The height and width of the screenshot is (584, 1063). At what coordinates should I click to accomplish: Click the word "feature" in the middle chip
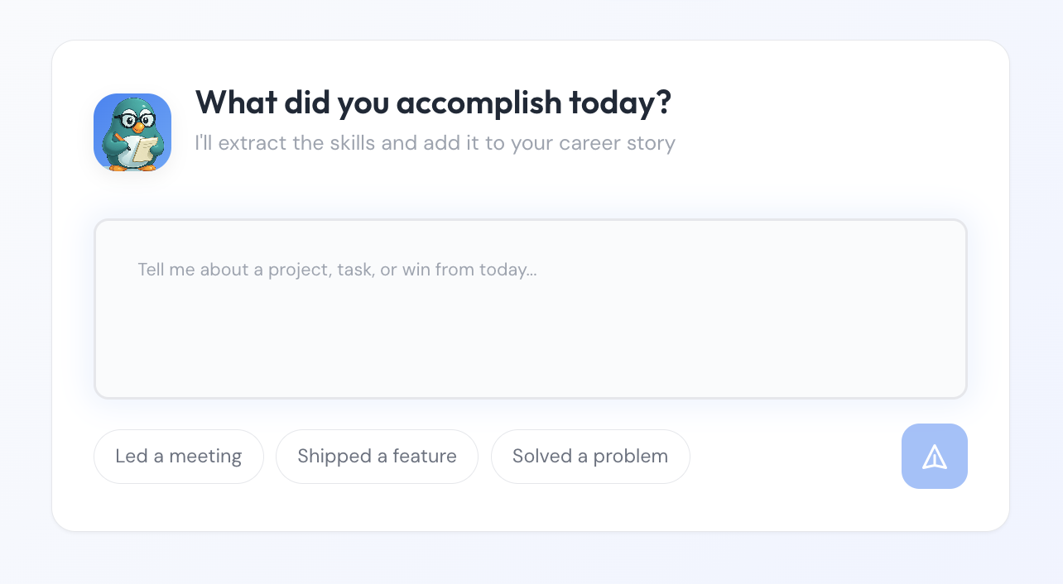(x=425, y=457)
